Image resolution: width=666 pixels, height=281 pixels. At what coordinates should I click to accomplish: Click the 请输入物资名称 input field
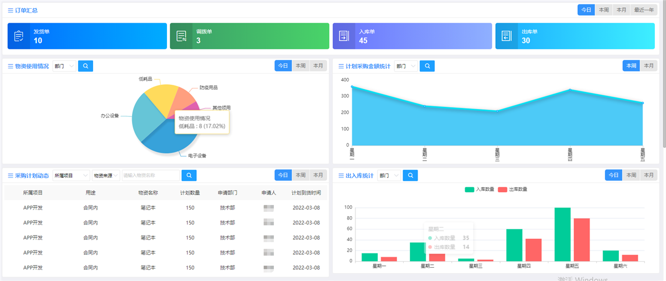tap(151, 175)
